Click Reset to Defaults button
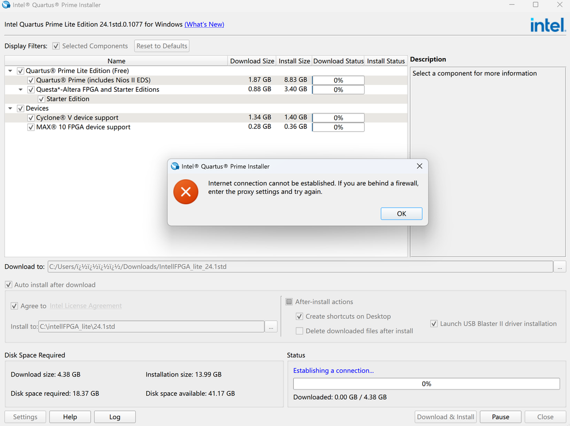 (162, 46)
